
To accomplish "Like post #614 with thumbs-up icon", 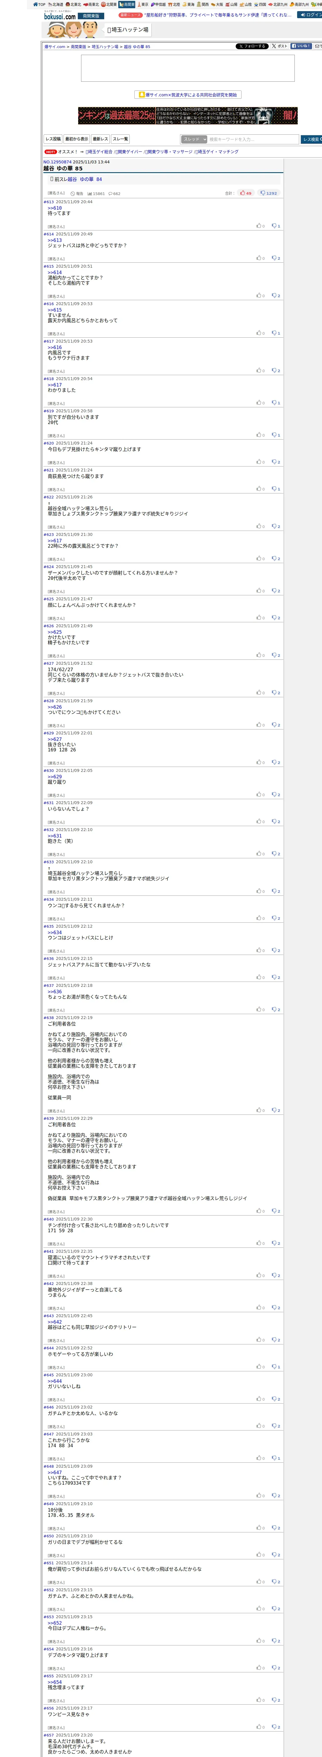I will (x=260, y=258).
